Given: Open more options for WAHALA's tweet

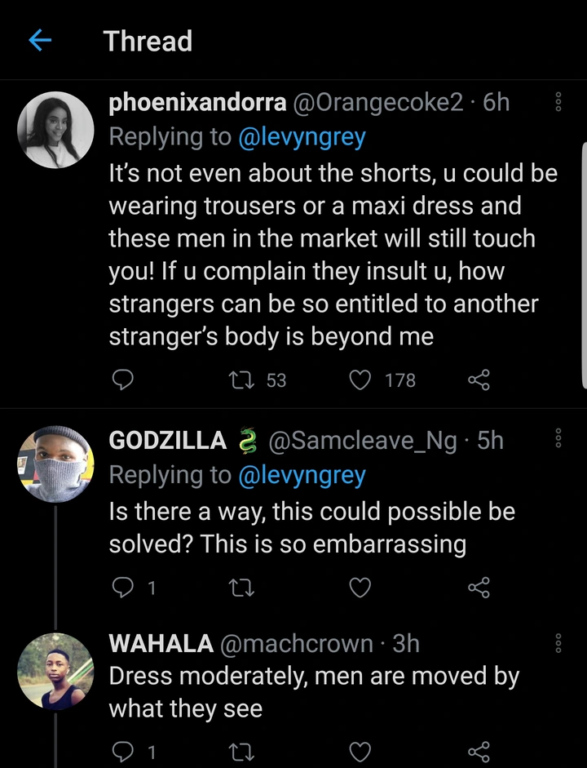Looking at the screenshot, I should point(558,643).
